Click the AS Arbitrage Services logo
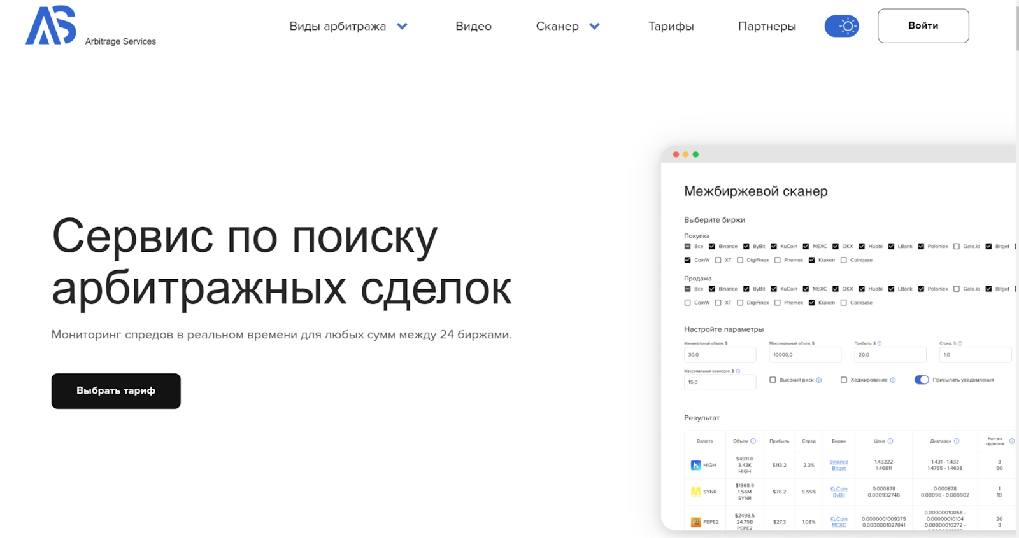The height and width of the screenshot is (538, 1019). tap(90, 26)
